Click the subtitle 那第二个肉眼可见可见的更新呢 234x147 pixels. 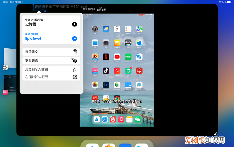point(117,102)
